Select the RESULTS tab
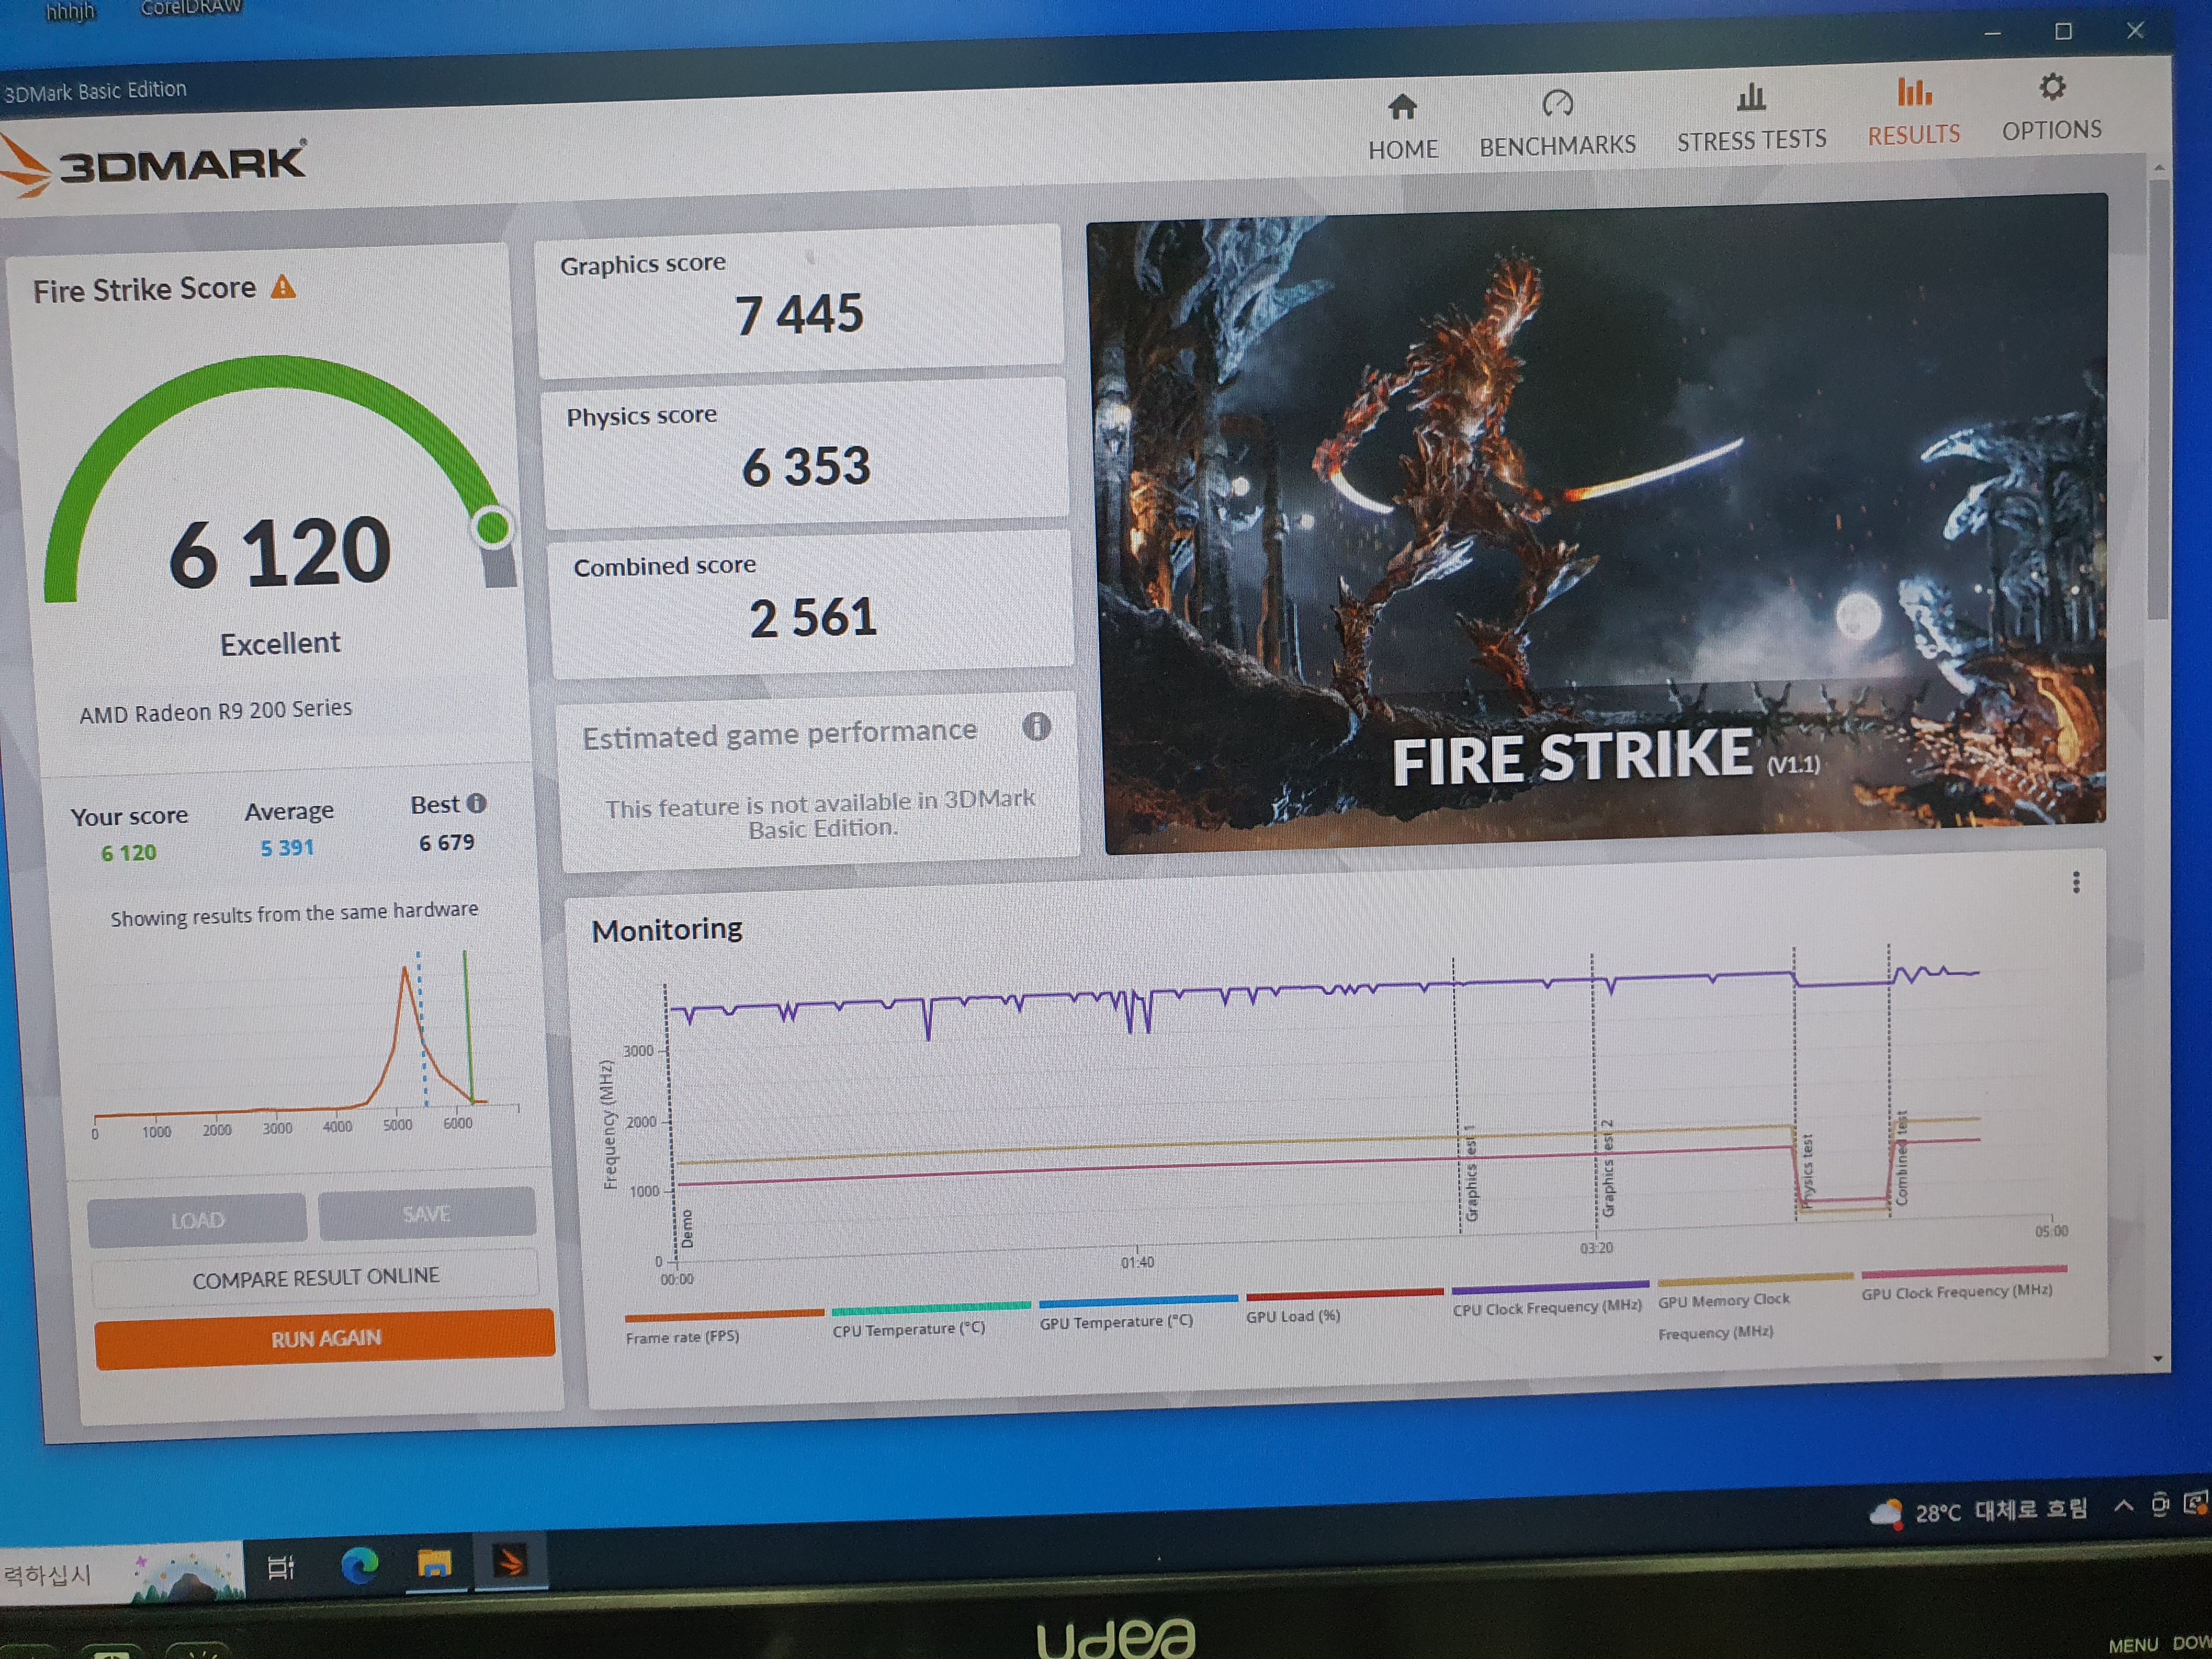This screenshot has height=1659, width=2212. click(x=1913, y=112)
